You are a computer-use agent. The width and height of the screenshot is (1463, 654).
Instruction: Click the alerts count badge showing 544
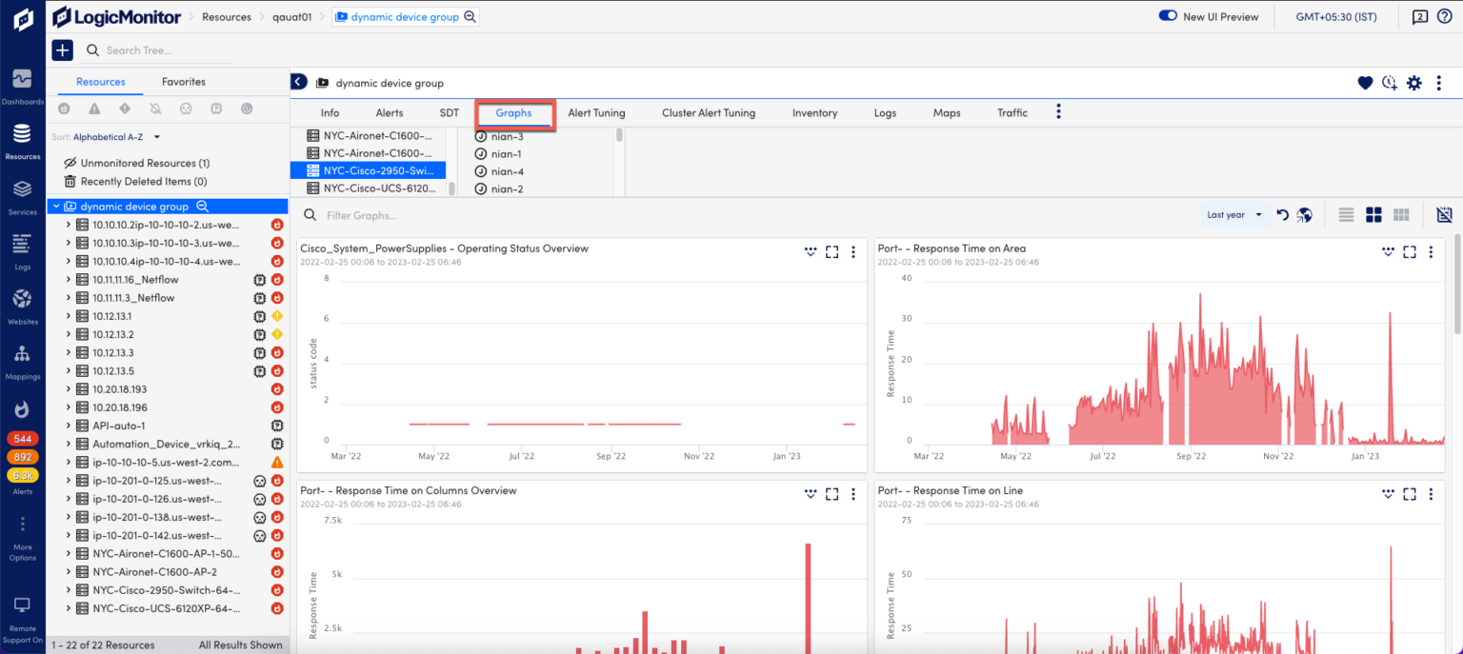tap(23, 440)
